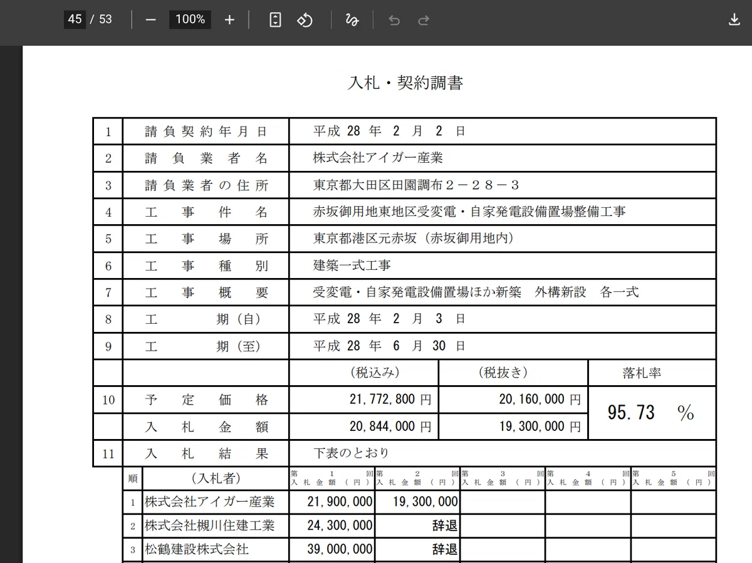Activate the draw annotation tool
This screenshot has height=563, width=752.
coord(352,19)
